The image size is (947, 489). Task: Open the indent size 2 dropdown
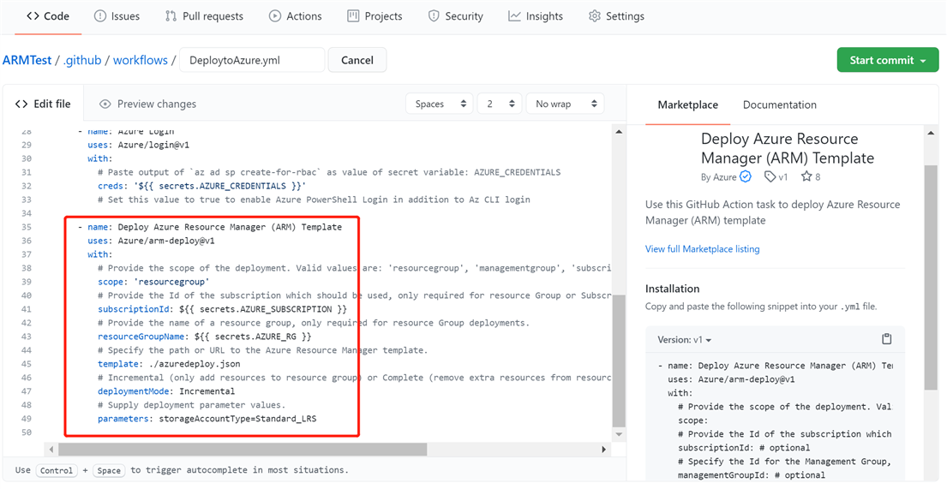click(499, 104)
